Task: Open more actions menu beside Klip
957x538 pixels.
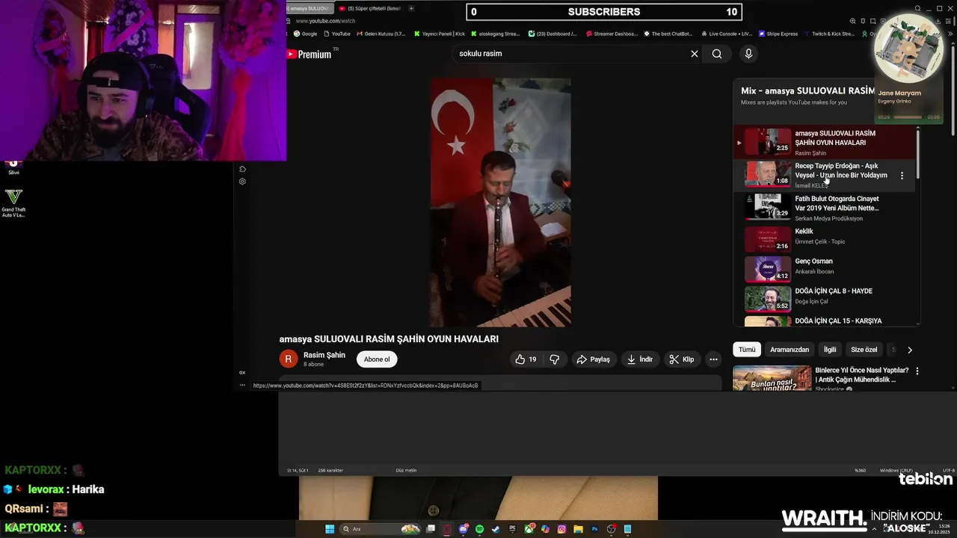Action: [x=713, y=359]
